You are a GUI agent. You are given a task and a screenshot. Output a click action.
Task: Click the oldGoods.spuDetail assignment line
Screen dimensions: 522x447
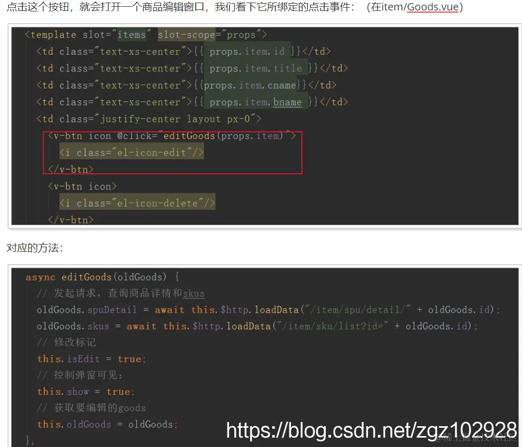coord(269,310)
